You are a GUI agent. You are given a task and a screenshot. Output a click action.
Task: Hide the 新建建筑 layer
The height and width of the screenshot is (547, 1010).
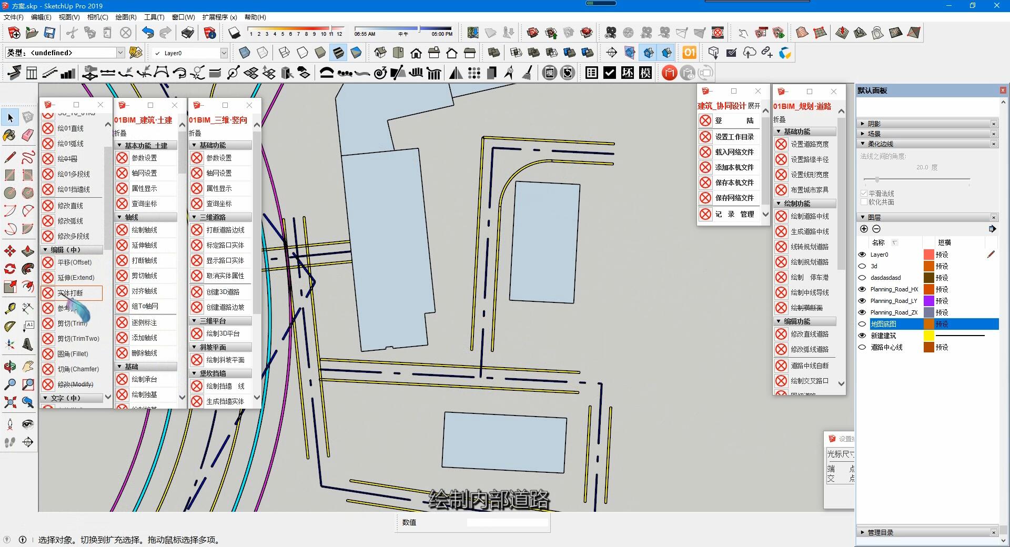862,336
